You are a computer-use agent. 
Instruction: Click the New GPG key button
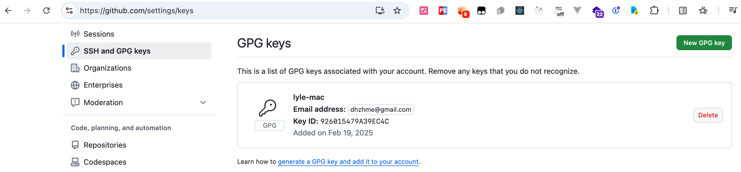pyautogui.click(x=704, y=43)
